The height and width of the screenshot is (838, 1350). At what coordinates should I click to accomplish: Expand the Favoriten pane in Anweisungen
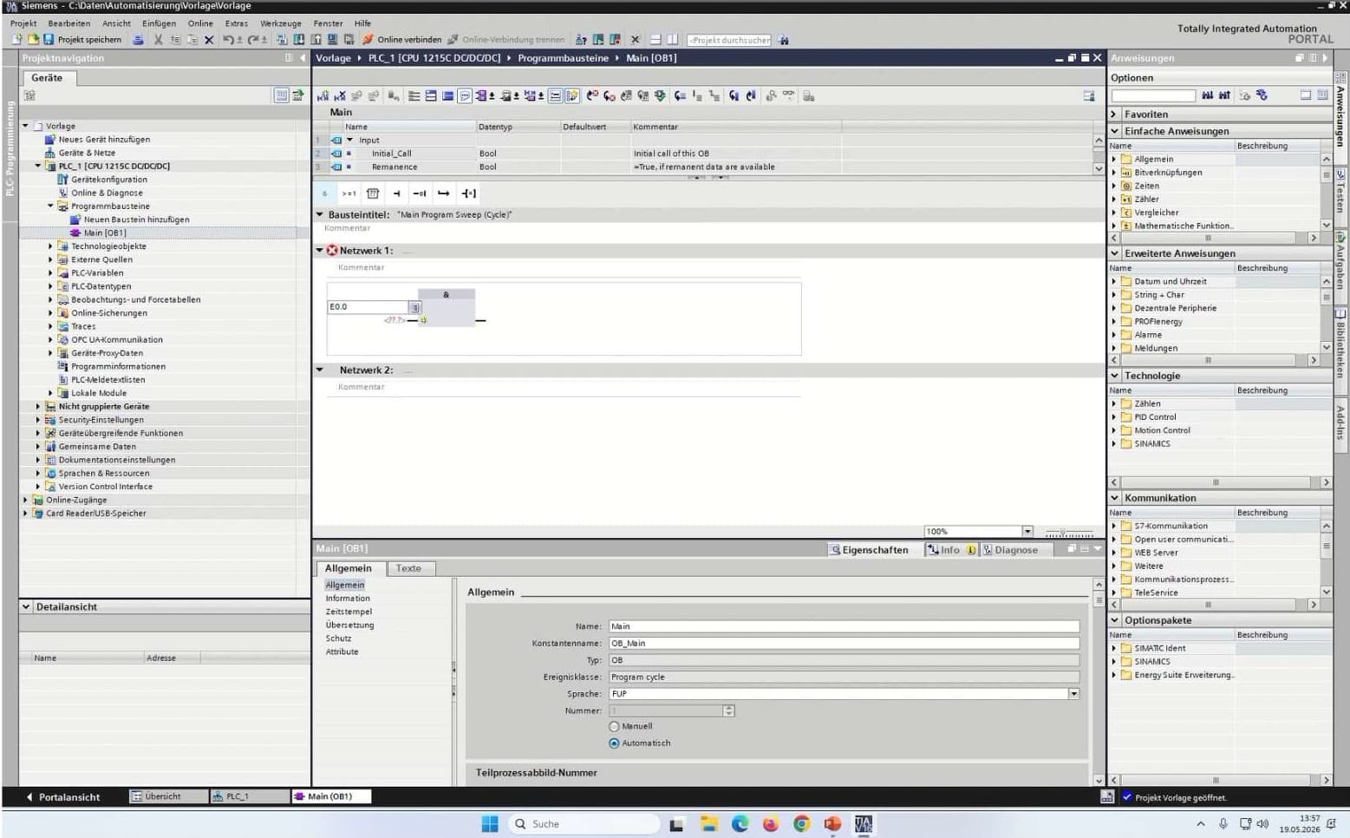(1115, 115)
